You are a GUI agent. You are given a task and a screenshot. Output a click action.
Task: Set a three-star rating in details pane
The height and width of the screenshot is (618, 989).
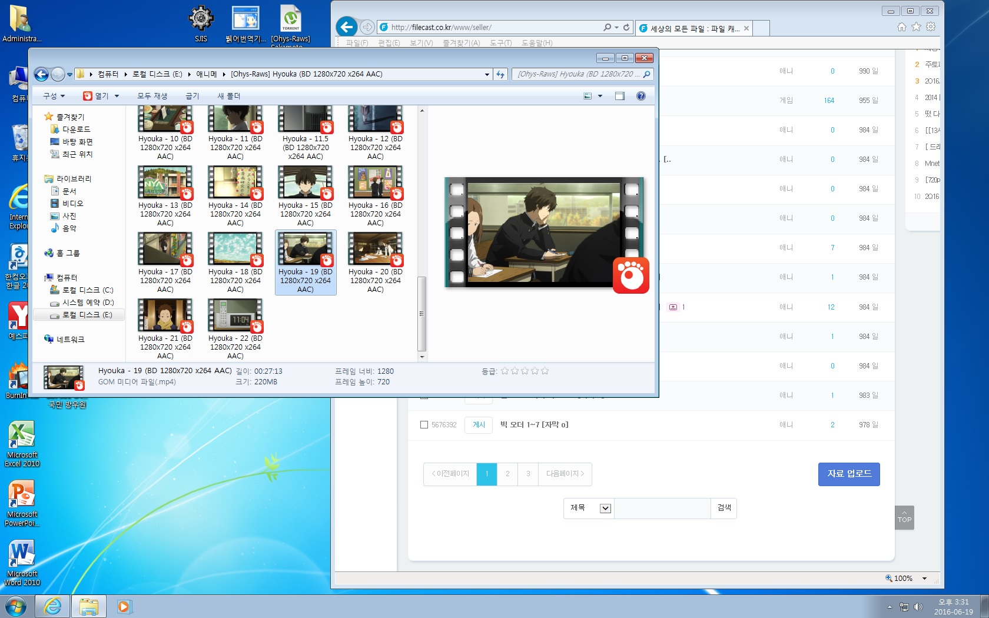[x=525, y=371]
